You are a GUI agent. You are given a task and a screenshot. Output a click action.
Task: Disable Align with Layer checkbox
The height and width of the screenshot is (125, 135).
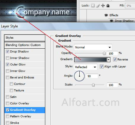102,66
